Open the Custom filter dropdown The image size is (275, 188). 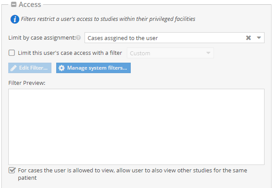[x=170, y=53]
